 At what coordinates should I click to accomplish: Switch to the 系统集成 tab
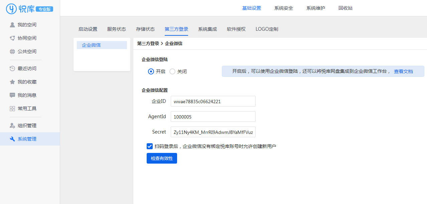coord(207,29)
